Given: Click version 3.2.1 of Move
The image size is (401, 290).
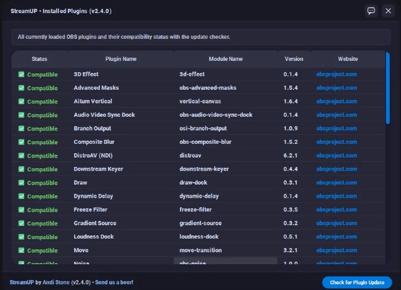Looking at the screenshot, I should (x=290, y=250).
